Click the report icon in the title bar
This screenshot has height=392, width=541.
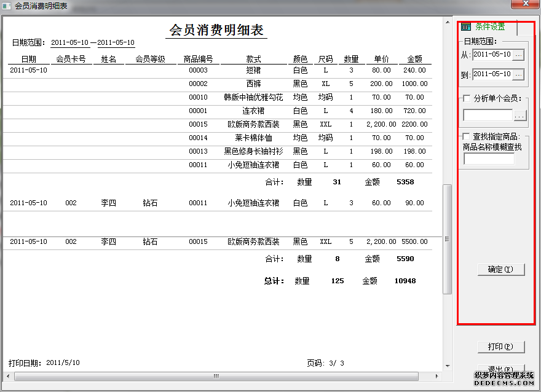pyautogui.click(x=6, y=5)
